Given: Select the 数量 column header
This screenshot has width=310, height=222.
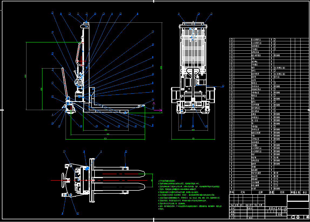Looking at the screenshot, I should coord(272,192).
